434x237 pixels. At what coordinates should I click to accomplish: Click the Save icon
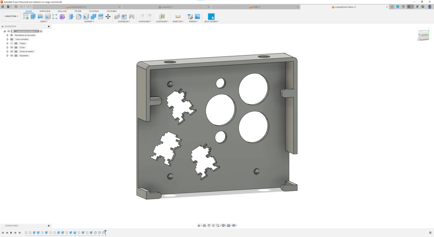16,7
